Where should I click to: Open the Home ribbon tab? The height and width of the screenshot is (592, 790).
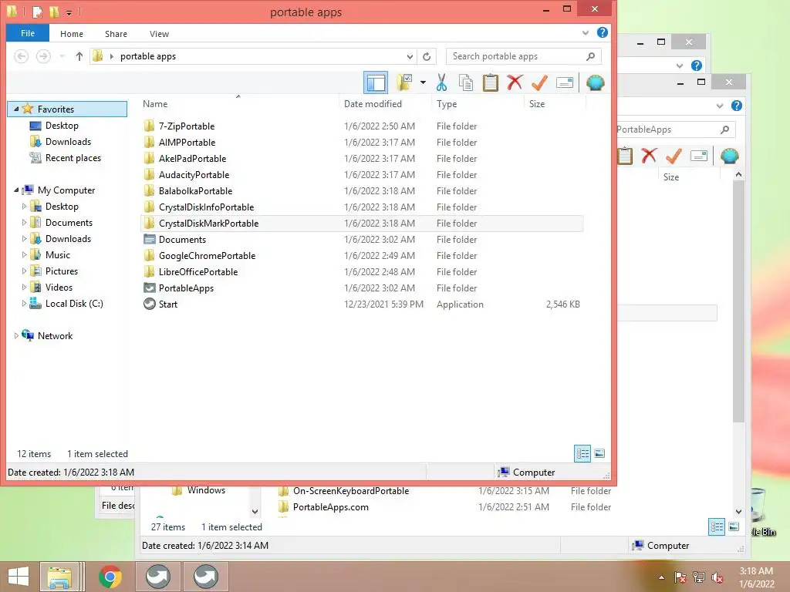[x=72, y=34]
